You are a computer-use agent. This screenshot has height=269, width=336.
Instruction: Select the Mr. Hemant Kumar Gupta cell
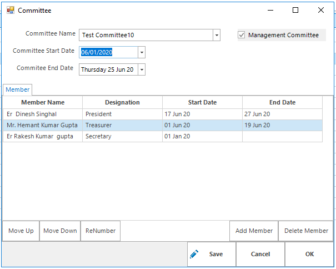(x=43, y=125)
